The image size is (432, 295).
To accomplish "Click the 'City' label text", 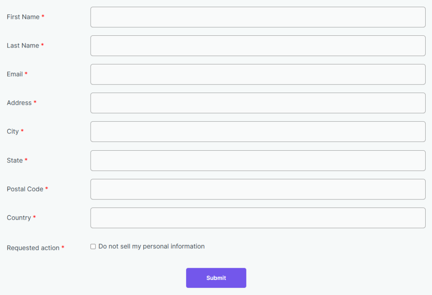I will tap(12, 131).
